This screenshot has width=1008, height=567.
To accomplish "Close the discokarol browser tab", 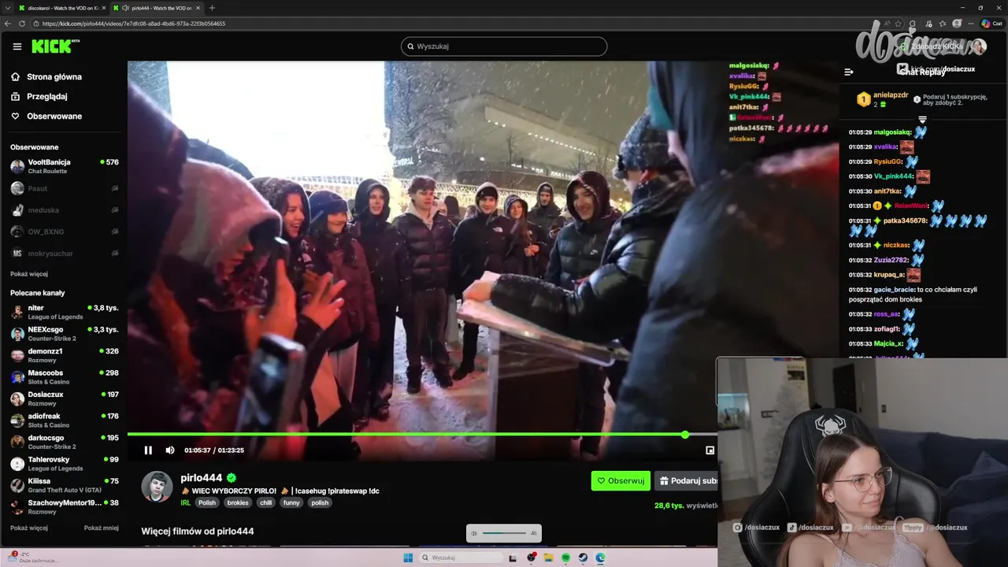I will (103, 8).
